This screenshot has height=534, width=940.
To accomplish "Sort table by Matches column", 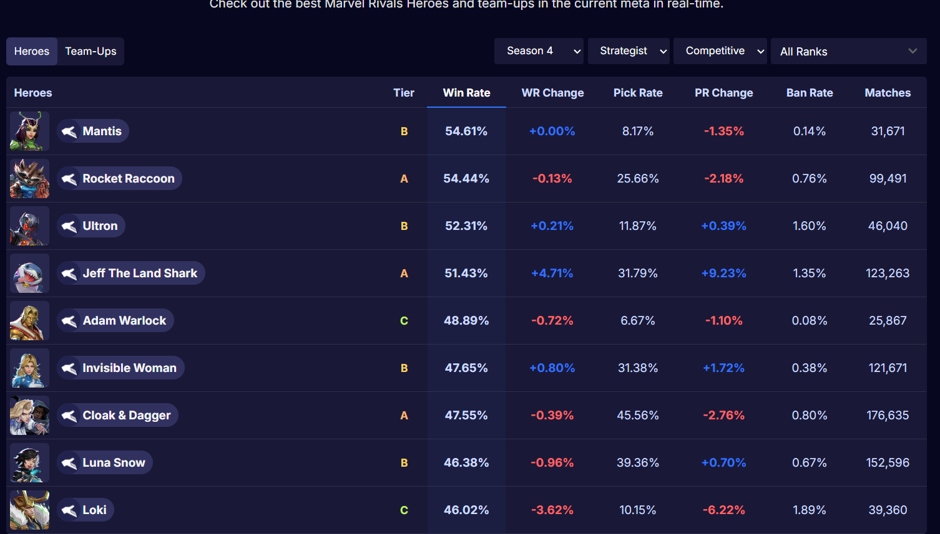I will tap(888, 93).
